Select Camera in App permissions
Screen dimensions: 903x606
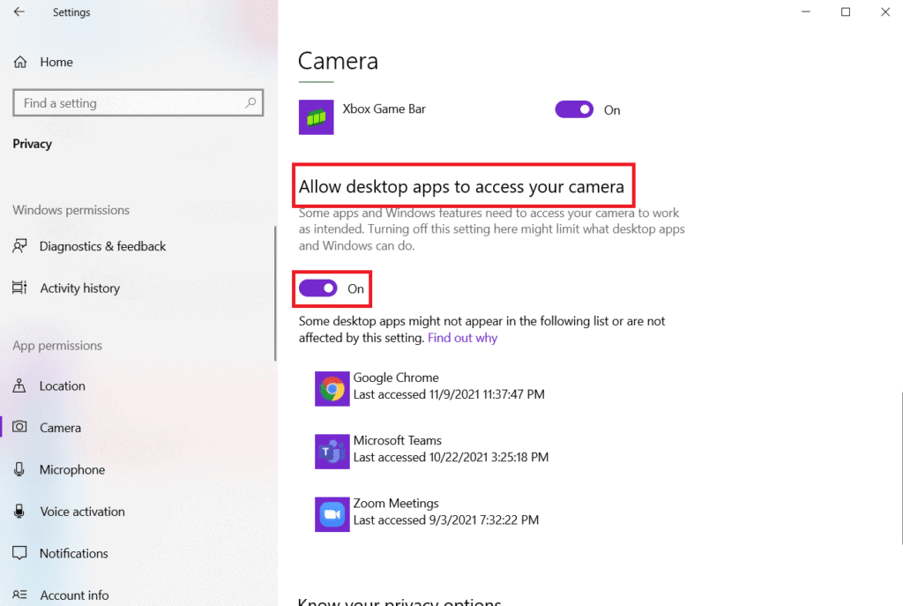point(60,428)
